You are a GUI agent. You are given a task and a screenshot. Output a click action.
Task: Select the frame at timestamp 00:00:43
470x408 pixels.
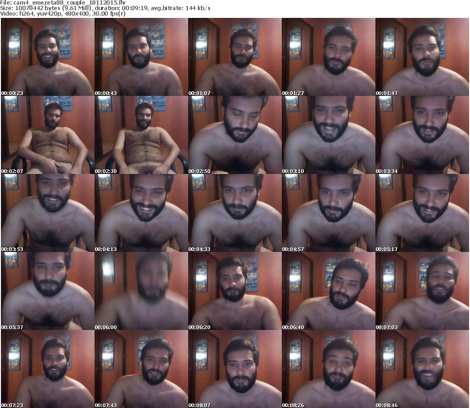(141, 57)
